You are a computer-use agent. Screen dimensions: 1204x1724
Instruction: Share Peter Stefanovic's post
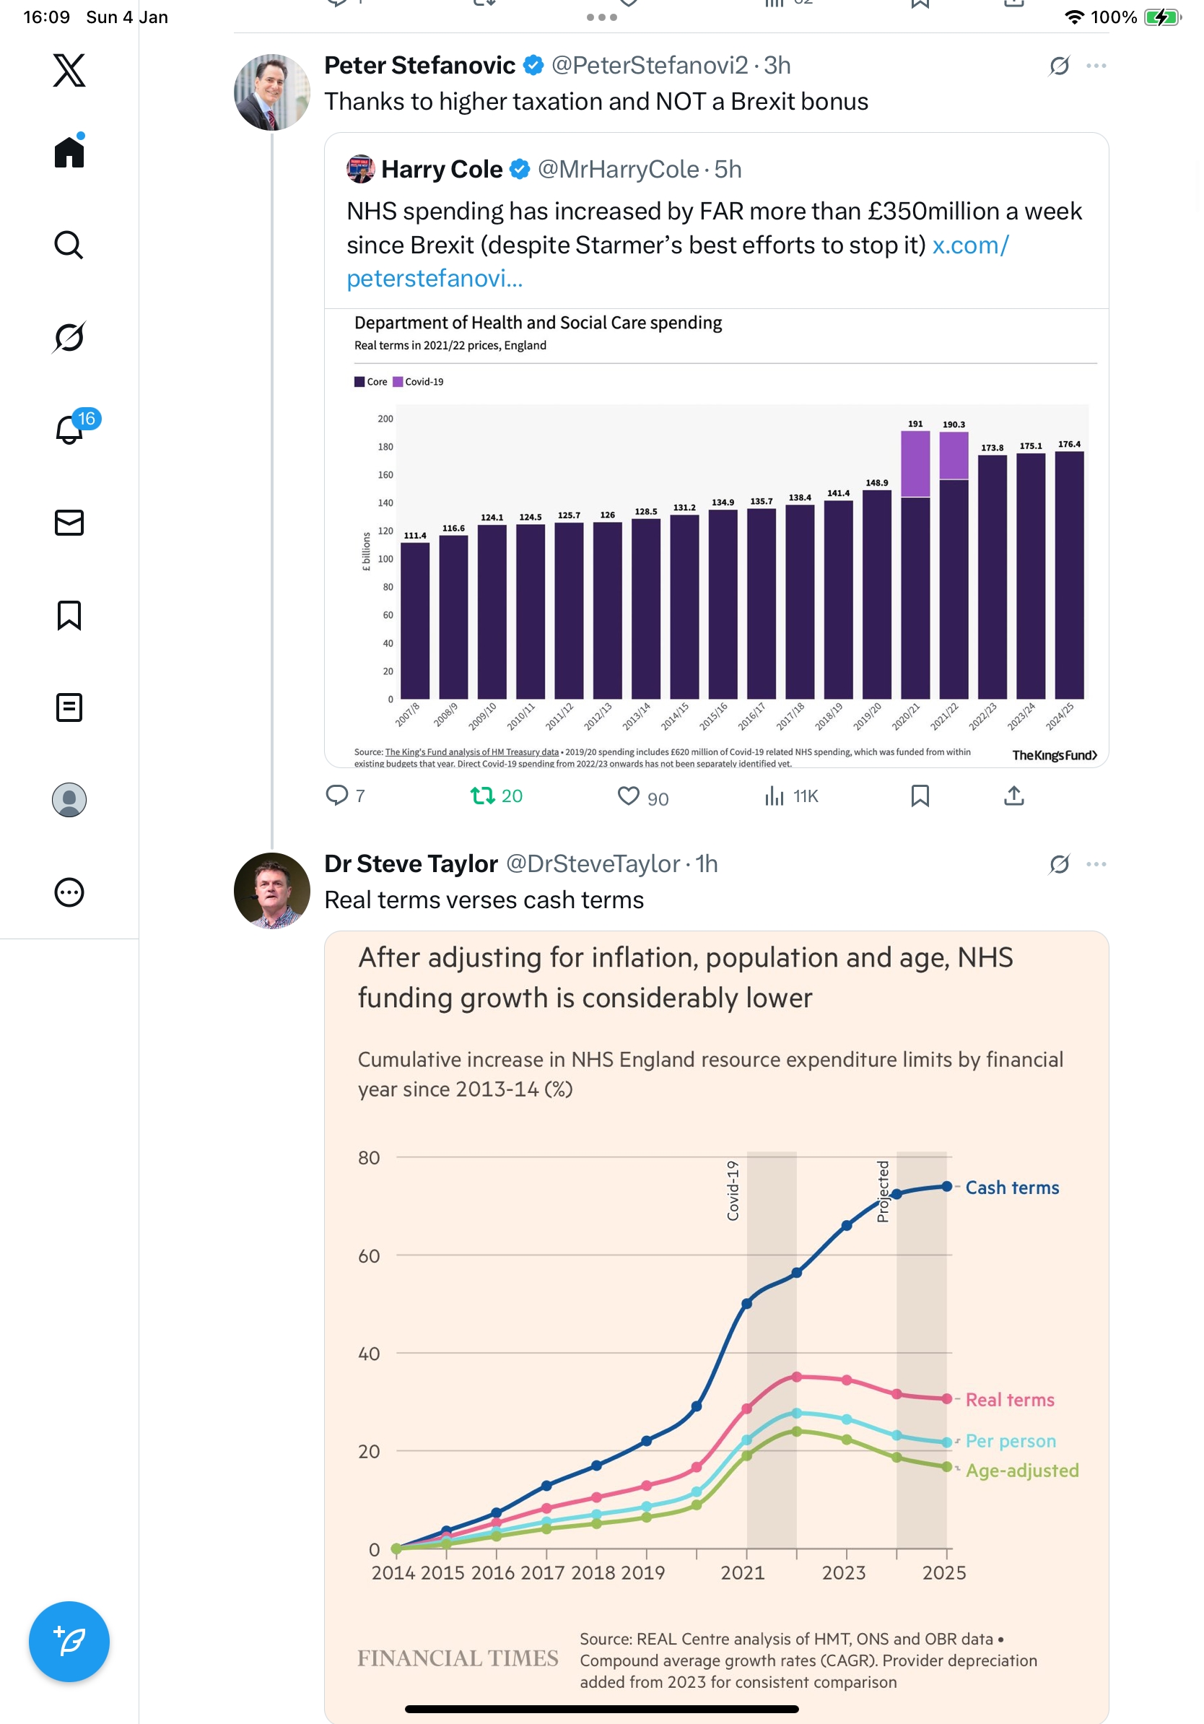(1013, 796)
